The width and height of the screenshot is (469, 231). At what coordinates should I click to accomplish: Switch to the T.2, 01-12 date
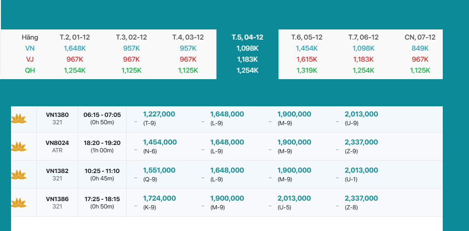click(74, 37)
